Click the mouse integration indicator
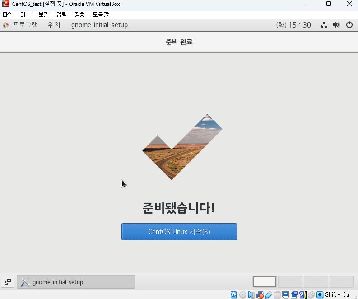358x299 pixels. click(311, 294)
